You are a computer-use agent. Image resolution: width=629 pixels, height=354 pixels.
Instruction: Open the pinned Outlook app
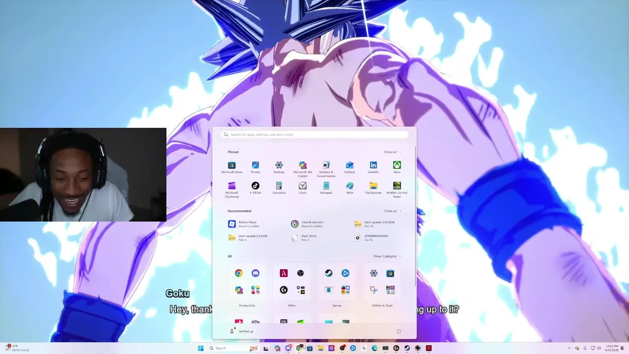(x=349, y=167)
